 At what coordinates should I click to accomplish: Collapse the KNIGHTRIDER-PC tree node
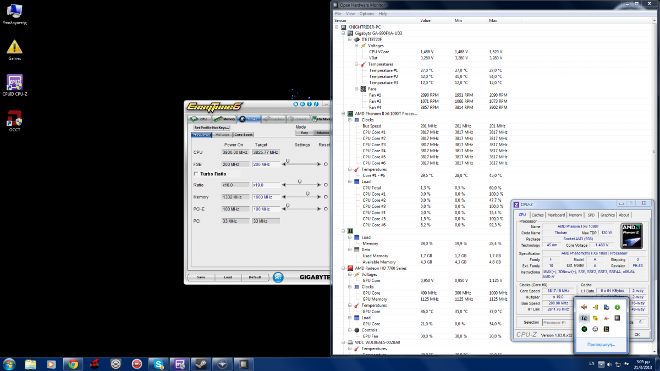click(x=337, y=27)
